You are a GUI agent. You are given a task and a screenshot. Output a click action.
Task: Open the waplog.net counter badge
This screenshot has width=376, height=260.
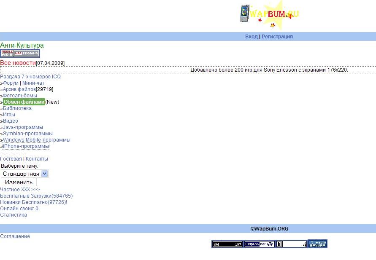pos(259,244)
